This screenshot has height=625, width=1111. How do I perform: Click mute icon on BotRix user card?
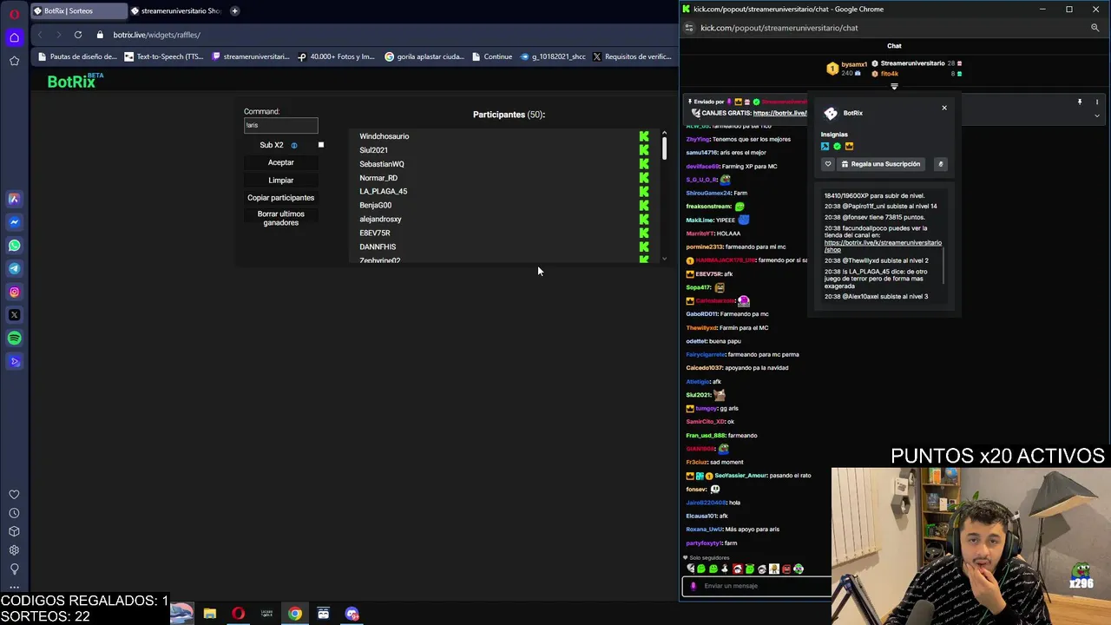click(940, 164)
